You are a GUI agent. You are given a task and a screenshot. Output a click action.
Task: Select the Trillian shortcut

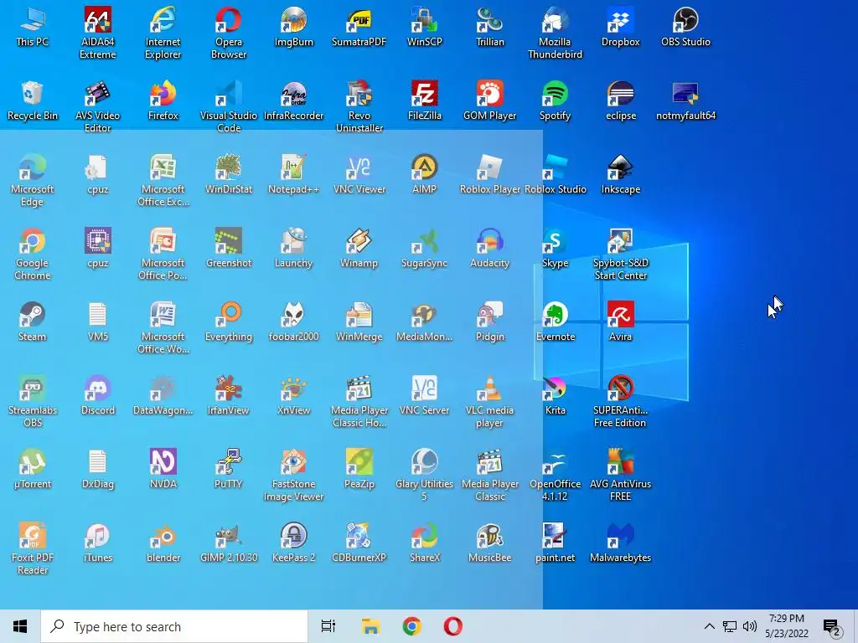489,28
